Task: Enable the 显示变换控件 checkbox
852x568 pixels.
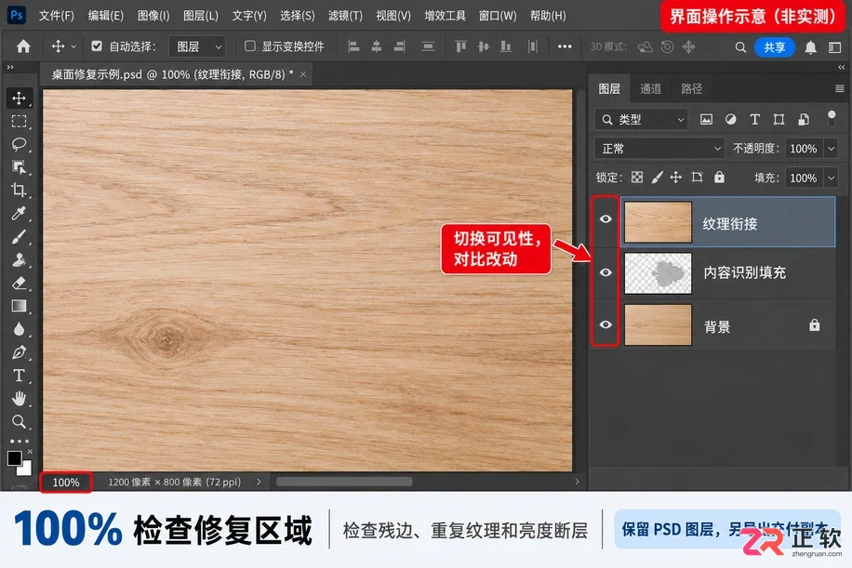Action: [250, 46]
